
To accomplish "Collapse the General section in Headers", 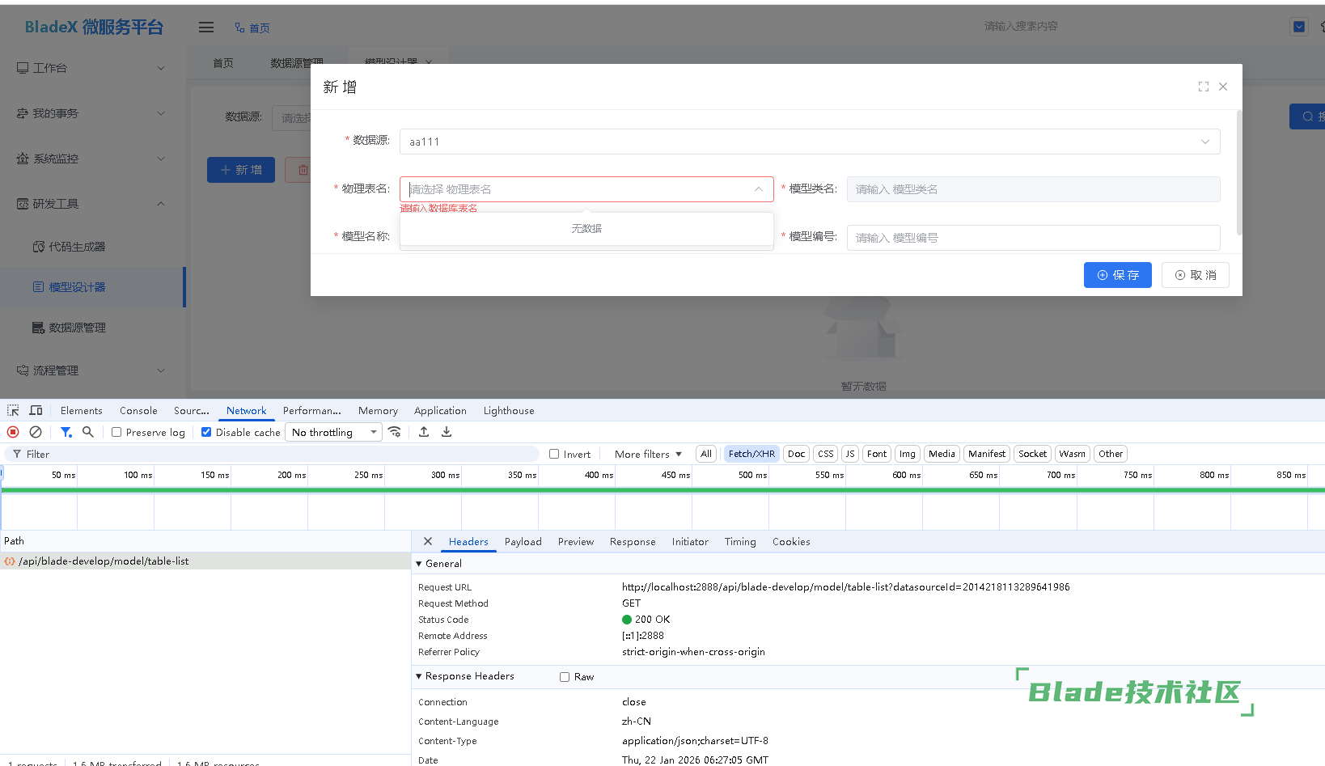I will 419,564.
